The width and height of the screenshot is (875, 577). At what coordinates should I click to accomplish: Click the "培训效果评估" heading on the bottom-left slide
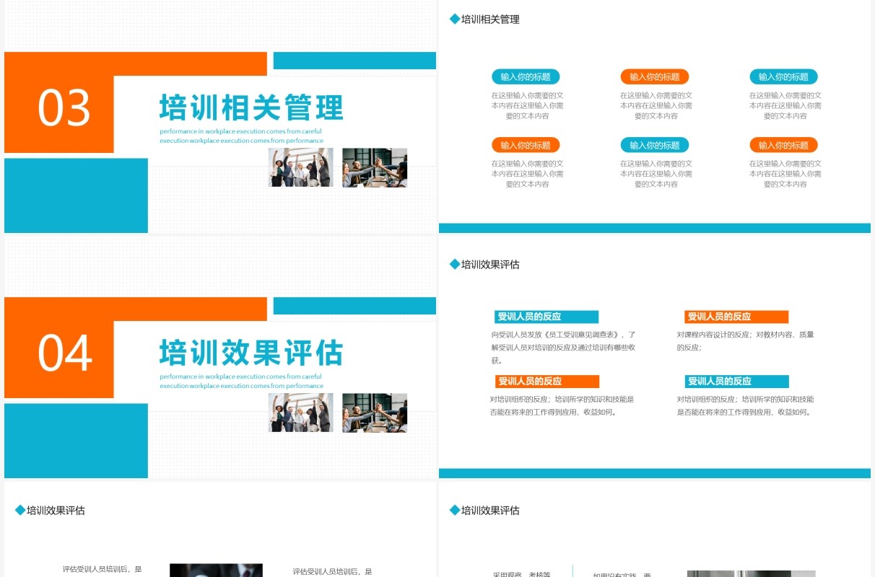pyautogui.click(x=56, y=511)
